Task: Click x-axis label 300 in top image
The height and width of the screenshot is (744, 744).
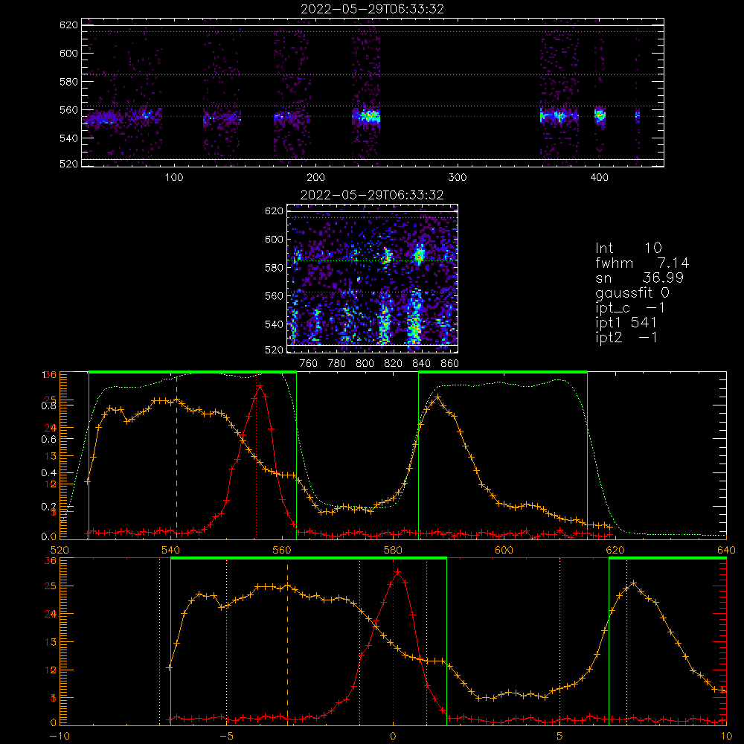Action: tap(458, 178)
